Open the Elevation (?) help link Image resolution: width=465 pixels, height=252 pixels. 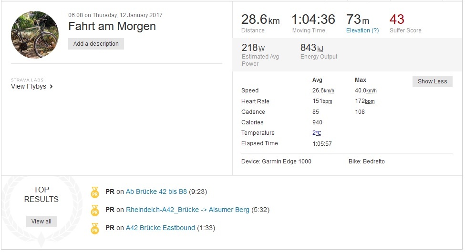[x=362, y=30]
